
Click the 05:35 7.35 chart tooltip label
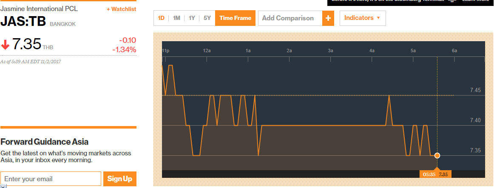tap(436, 174)
